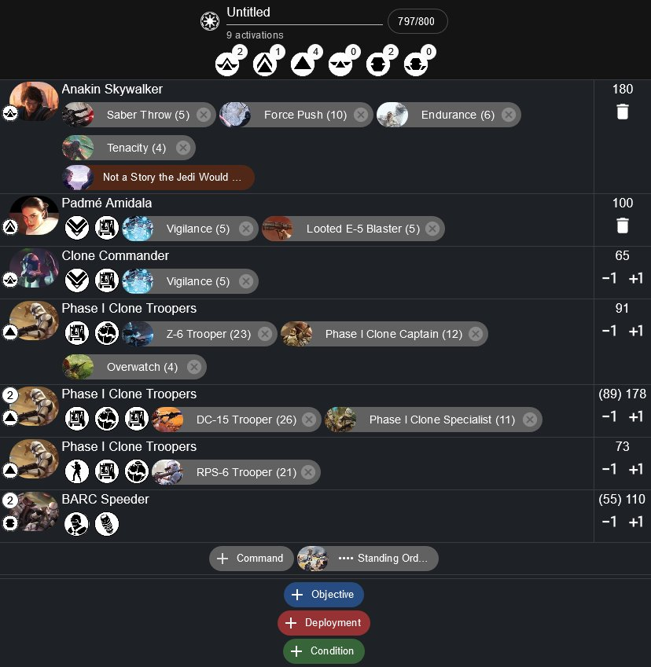Add a Command card
The height and width of the screenshot is (667, 651).
252,559
